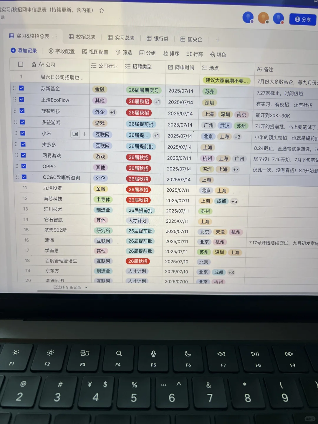Open 字段配置 field settings
This screenshot has width=318, height=424.
[62, 51]
